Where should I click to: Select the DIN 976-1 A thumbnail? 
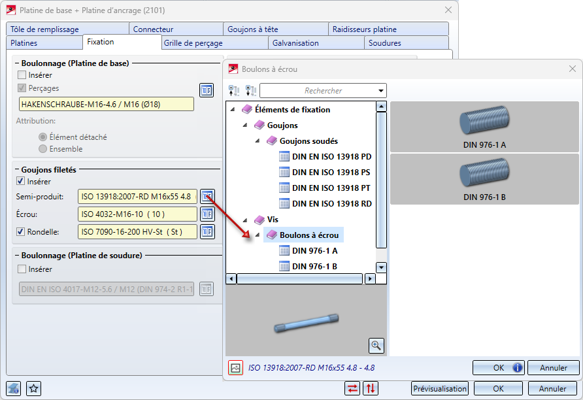pos(484,126)
